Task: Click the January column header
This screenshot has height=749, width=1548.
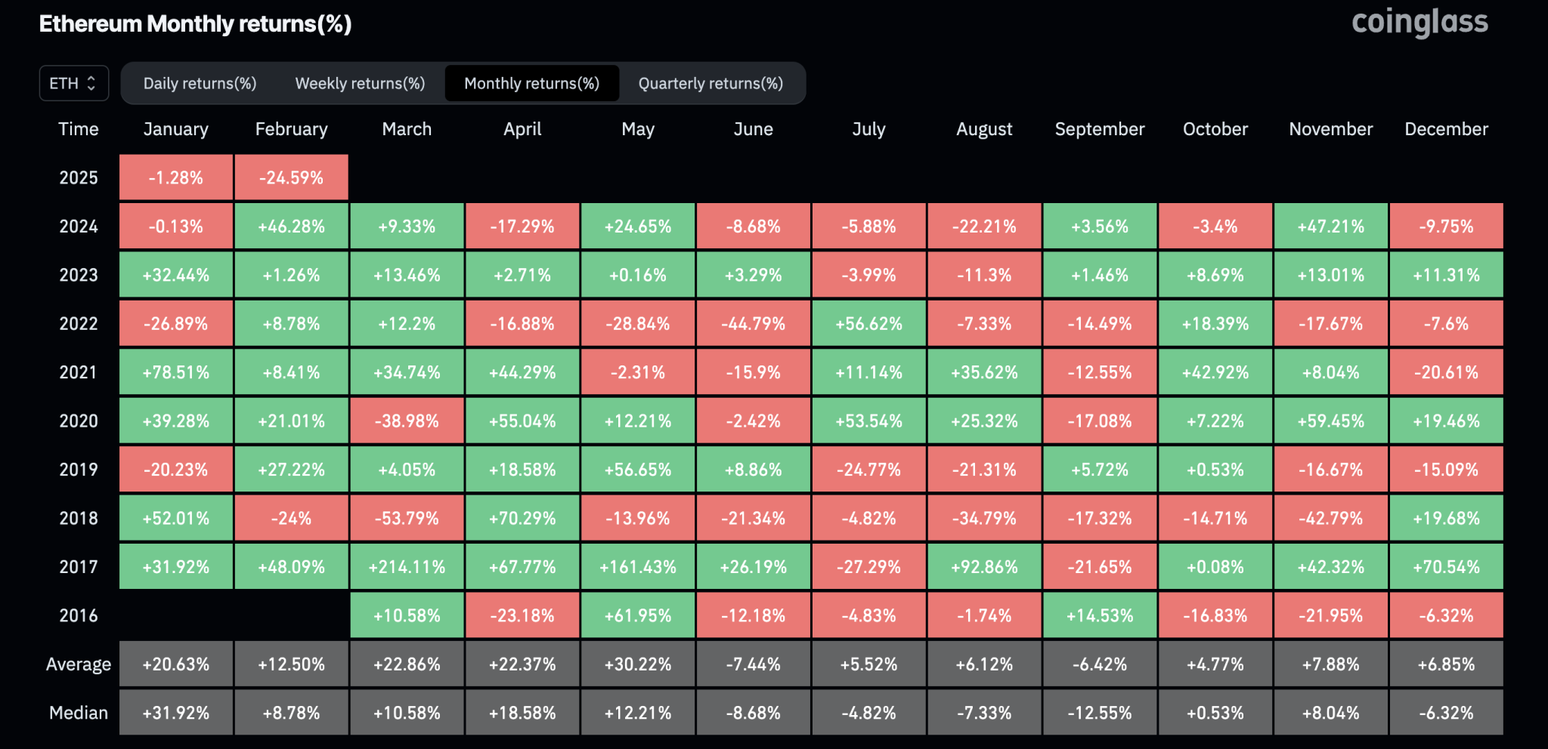Action: (175, 129)
